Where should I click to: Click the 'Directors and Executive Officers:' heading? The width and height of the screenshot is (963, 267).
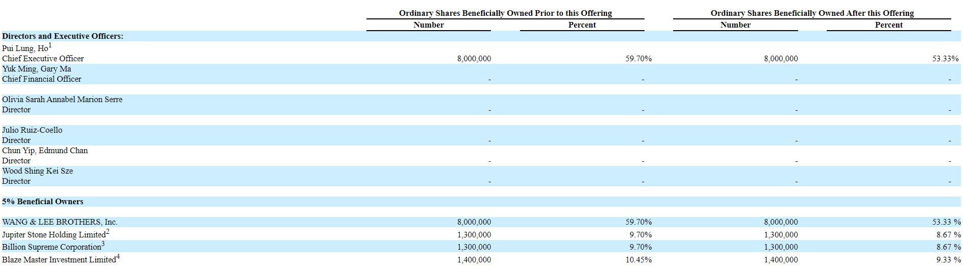[62, 36]
